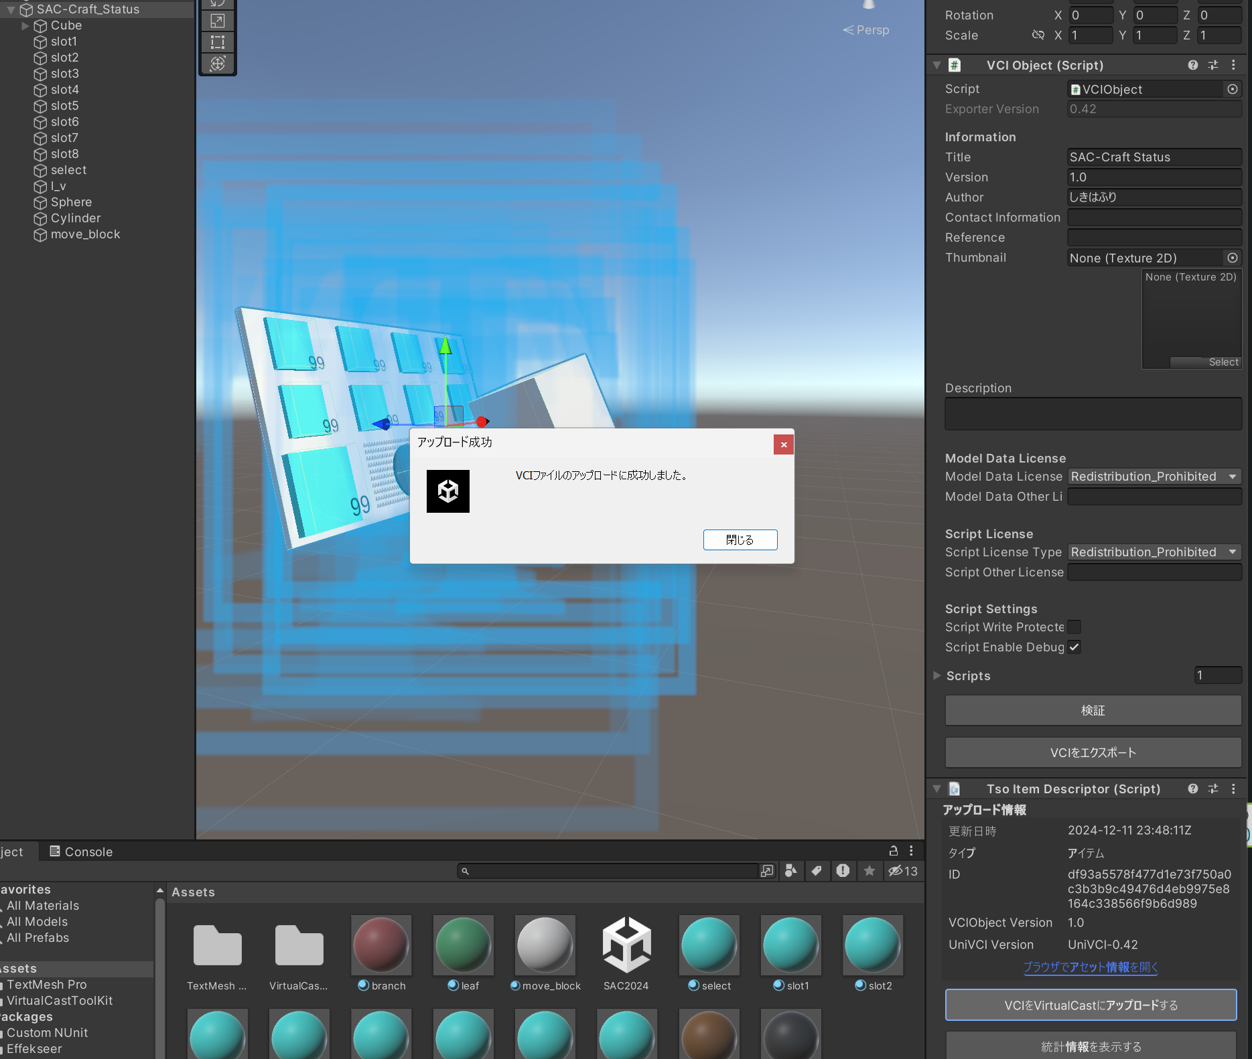Open object picker for Script field
Image resolution: width=1252 pixels, height=1059 pixels.
click(1233, 89)
